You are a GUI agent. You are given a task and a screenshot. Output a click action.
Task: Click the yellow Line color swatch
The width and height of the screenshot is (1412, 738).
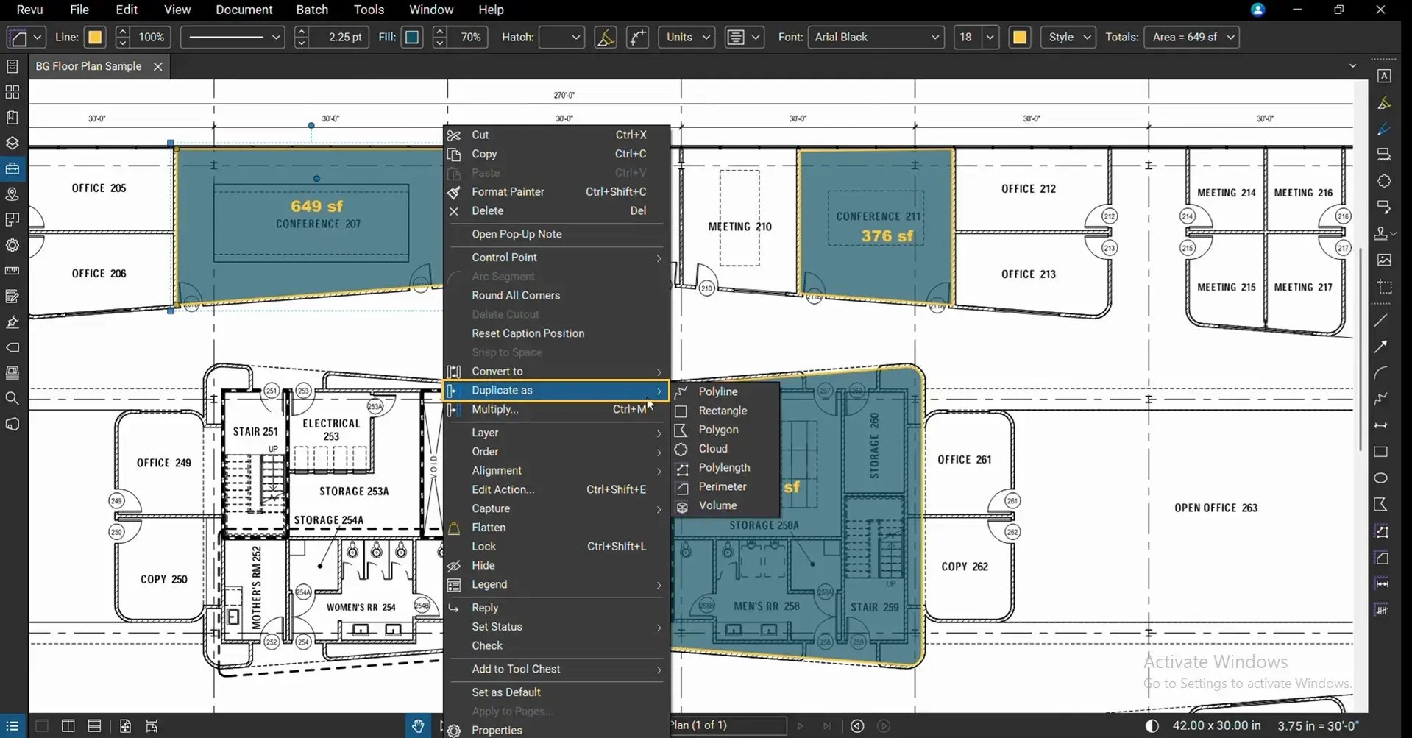[95, 37]
